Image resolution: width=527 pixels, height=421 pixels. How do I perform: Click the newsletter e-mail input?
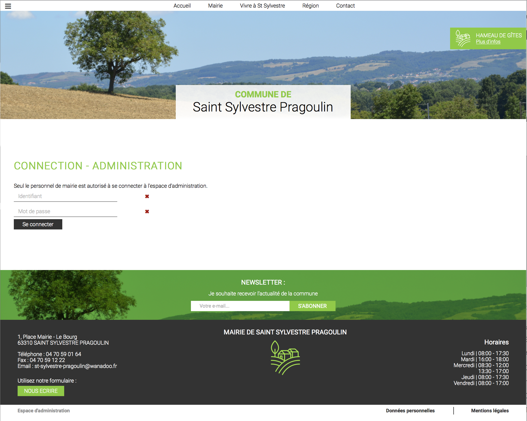click(240, 306)
